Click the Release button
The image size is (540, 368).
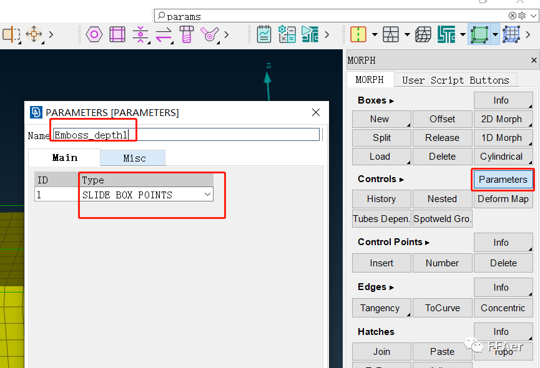442,138
